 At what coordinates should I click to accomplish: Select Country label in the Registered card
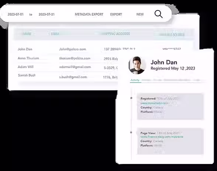coord(147,107)
